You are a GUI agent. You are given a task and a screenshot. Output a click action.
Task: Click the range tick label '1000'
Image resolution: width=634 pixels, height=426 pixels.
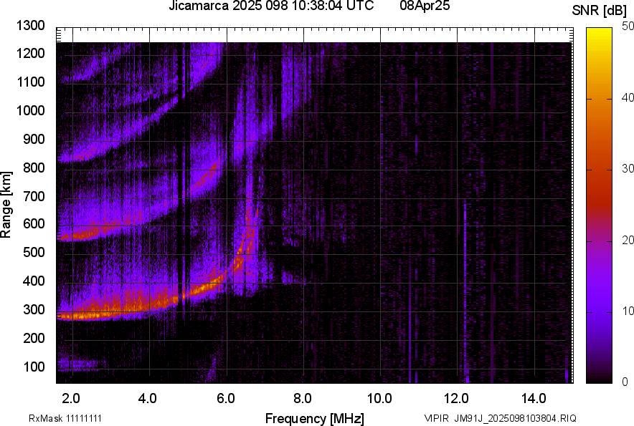pyautogui.click(x=30, y=110)
